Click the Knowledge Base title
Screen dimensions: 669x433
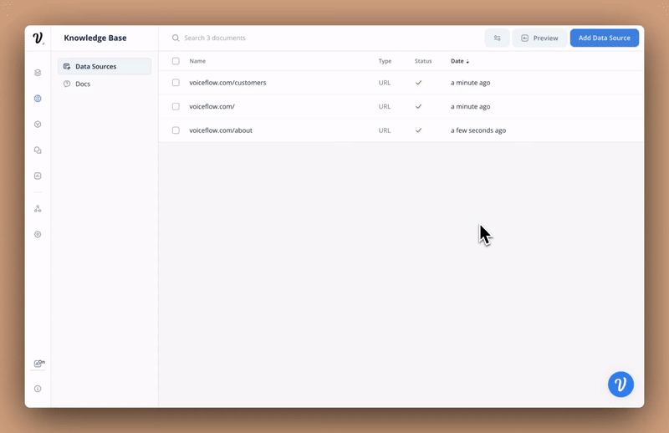(x=95, y=38)
